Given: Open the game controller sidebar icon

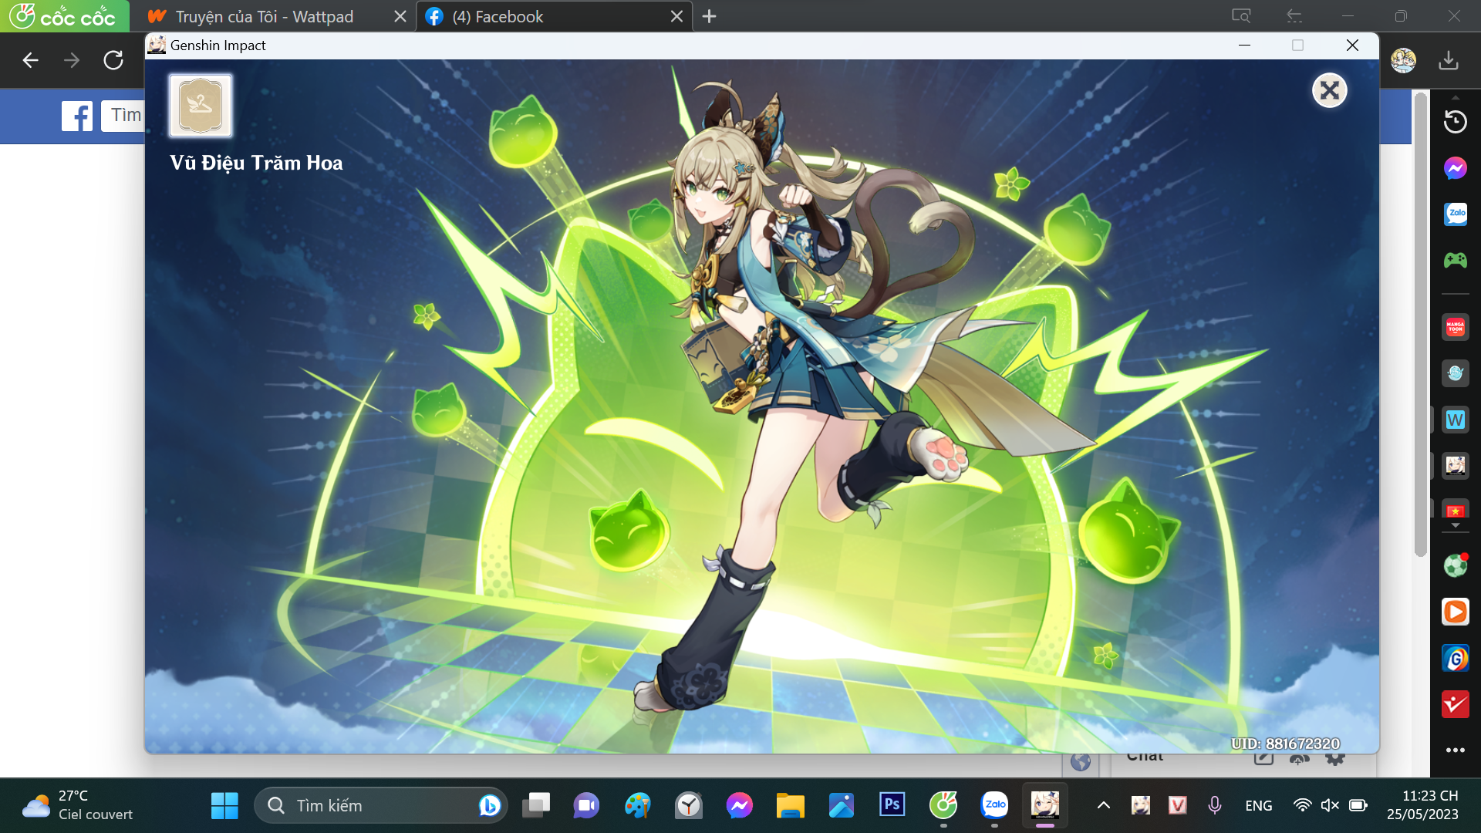Looking at the screenshot, I should pyautogui.click(x=1455, y=260).
